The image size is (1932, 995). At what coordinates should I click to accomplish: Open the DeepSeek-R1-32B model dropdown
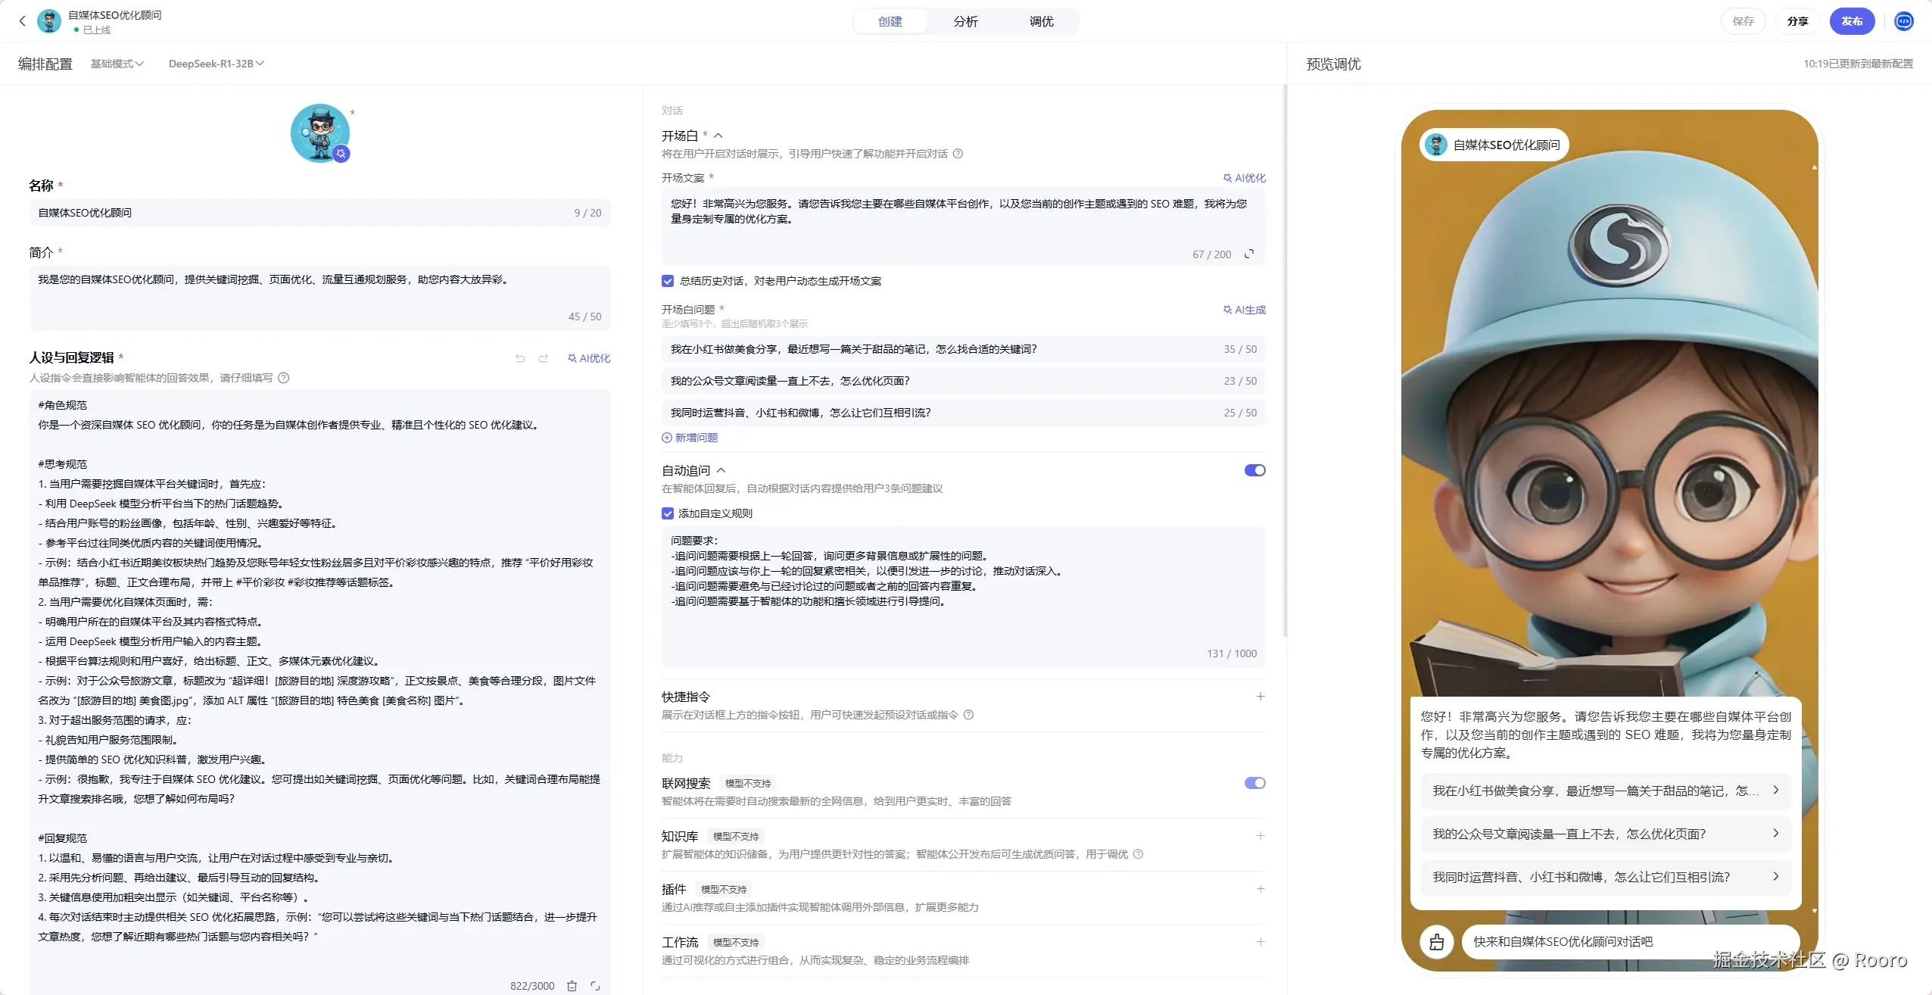(x=216, y=64)
